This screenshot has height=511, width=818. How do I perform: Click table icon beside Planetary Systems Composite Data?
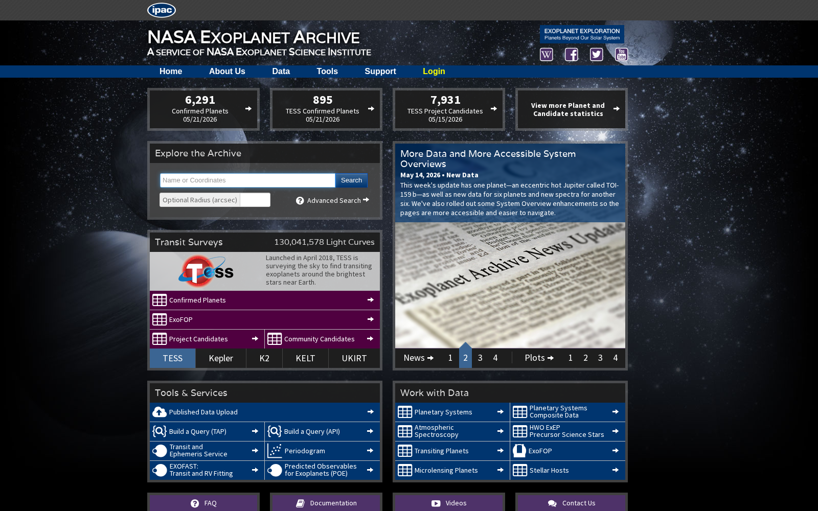[x=520, y=412]
